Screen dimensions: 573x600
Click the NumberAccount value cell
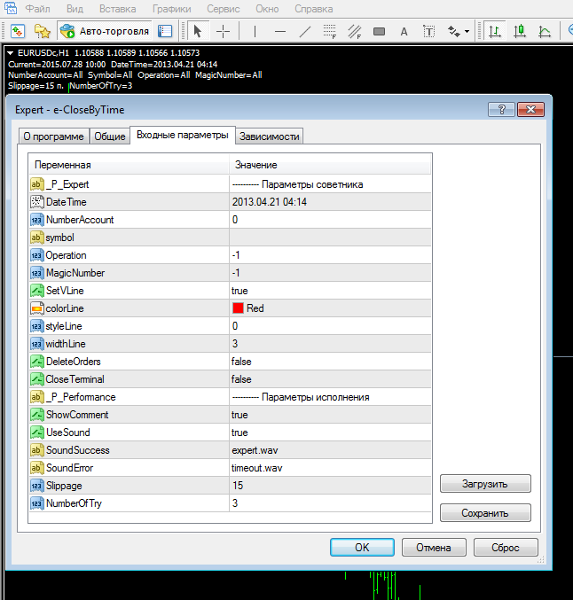330,220
